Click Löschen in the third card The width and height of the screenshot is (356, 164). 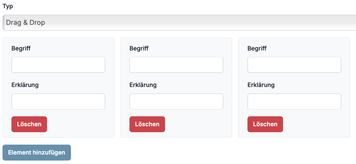click(x=265, y=124)
